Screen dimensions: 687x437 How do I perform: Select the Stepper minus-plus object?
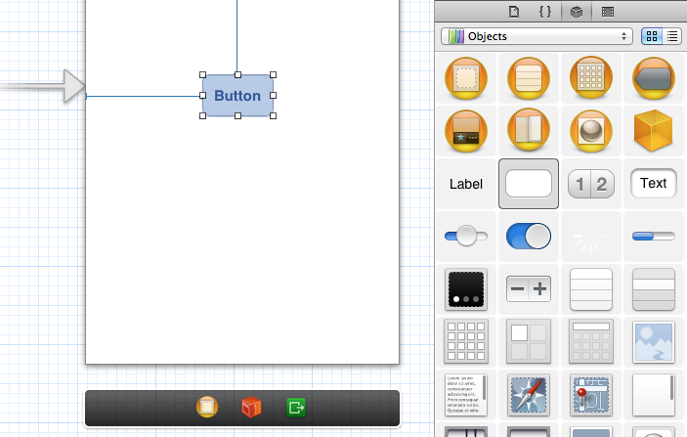click(x=529, y=288)
